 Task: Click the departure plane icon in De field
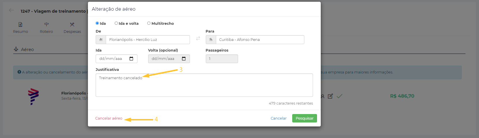point(101,40)
